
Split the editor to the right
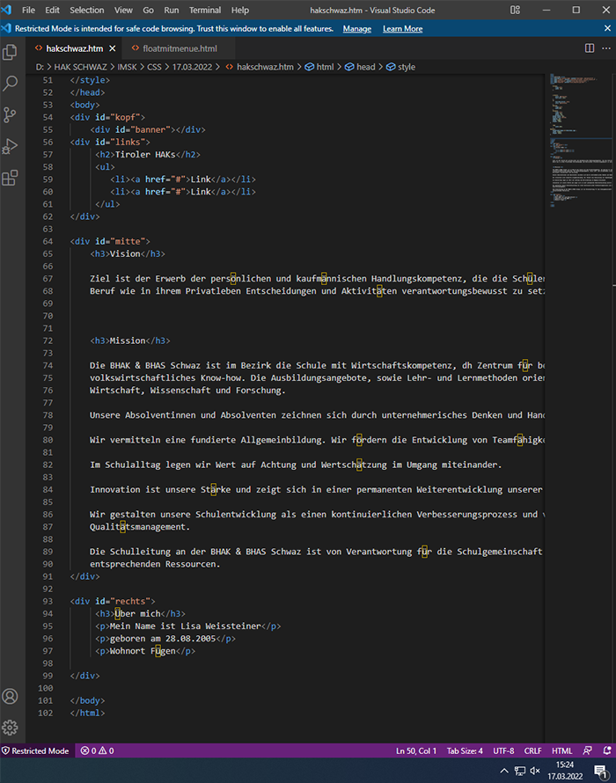pos(589,48)
